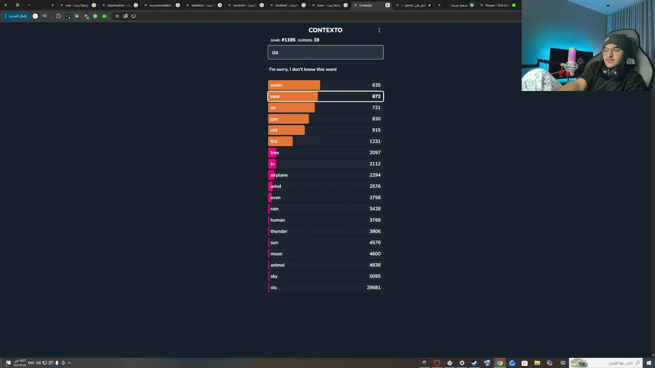
Task: Click the 'sky' guess row
Action: coord(325,276)
